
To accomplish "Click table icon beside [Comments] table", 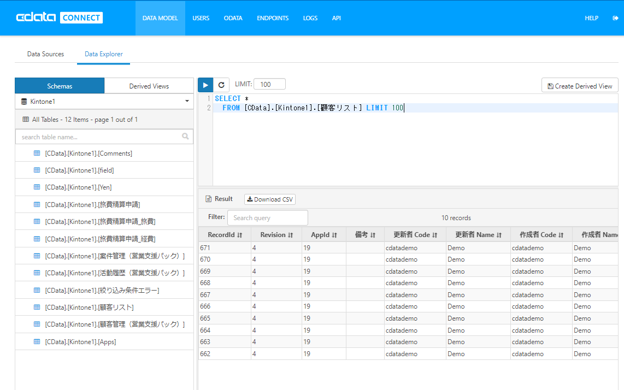I will (x=37, y=153).
